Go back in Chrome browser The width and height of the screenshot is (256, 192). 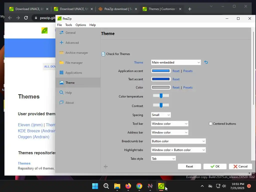[x=10, y=18]
